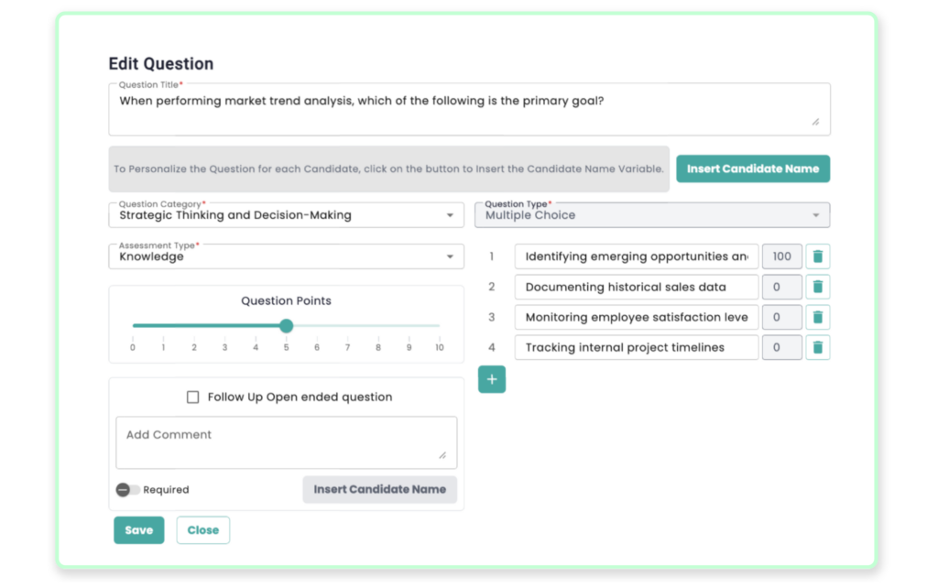
Task: Close the Edit Question dialog
Action: (x=203, y=530)
